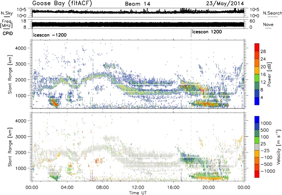Click the 60 tick on the Nave axis
This screenshot has width=282, height=195.
[252, 21]
